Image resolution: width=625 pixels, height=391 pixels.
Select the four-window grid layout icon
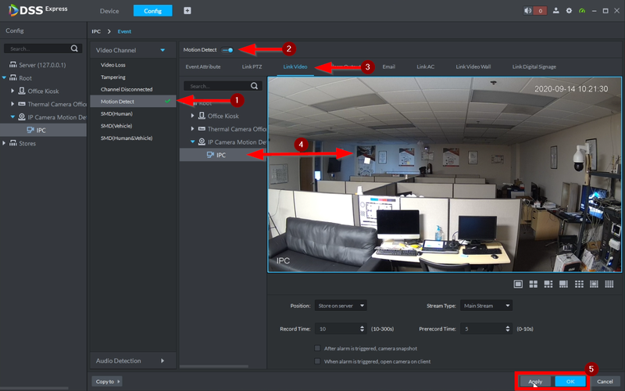click(533, 284)
